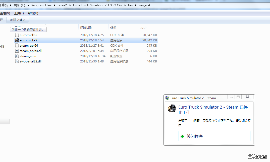Minimize the Euro Truck Simulator 2 dialog
This screenshot has height=162, width=270.
231,97
